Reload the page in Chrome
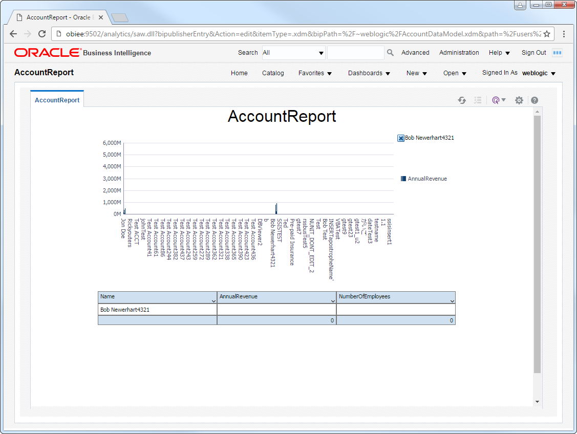This screenshot has height=434, width=577. [x=42, y=34]
